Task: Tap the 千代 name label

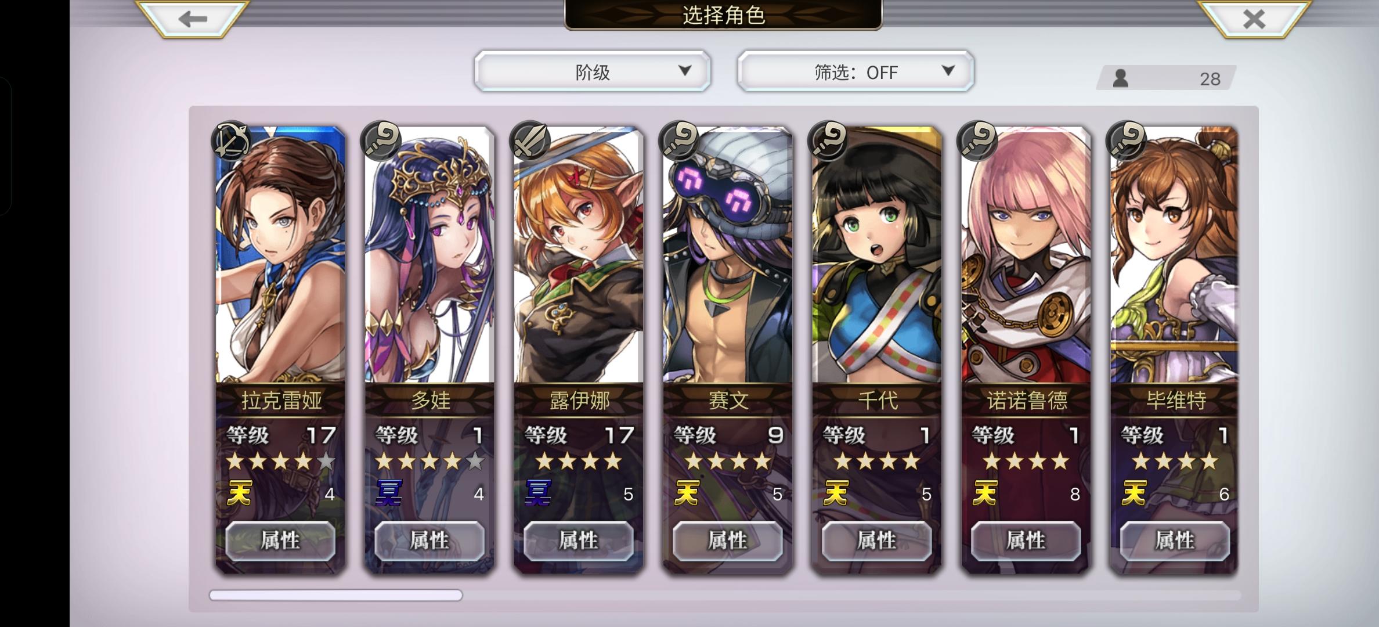Action: point(877,400)
